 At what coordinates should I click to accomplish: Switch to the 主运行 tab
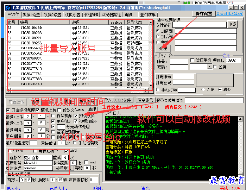13,14
